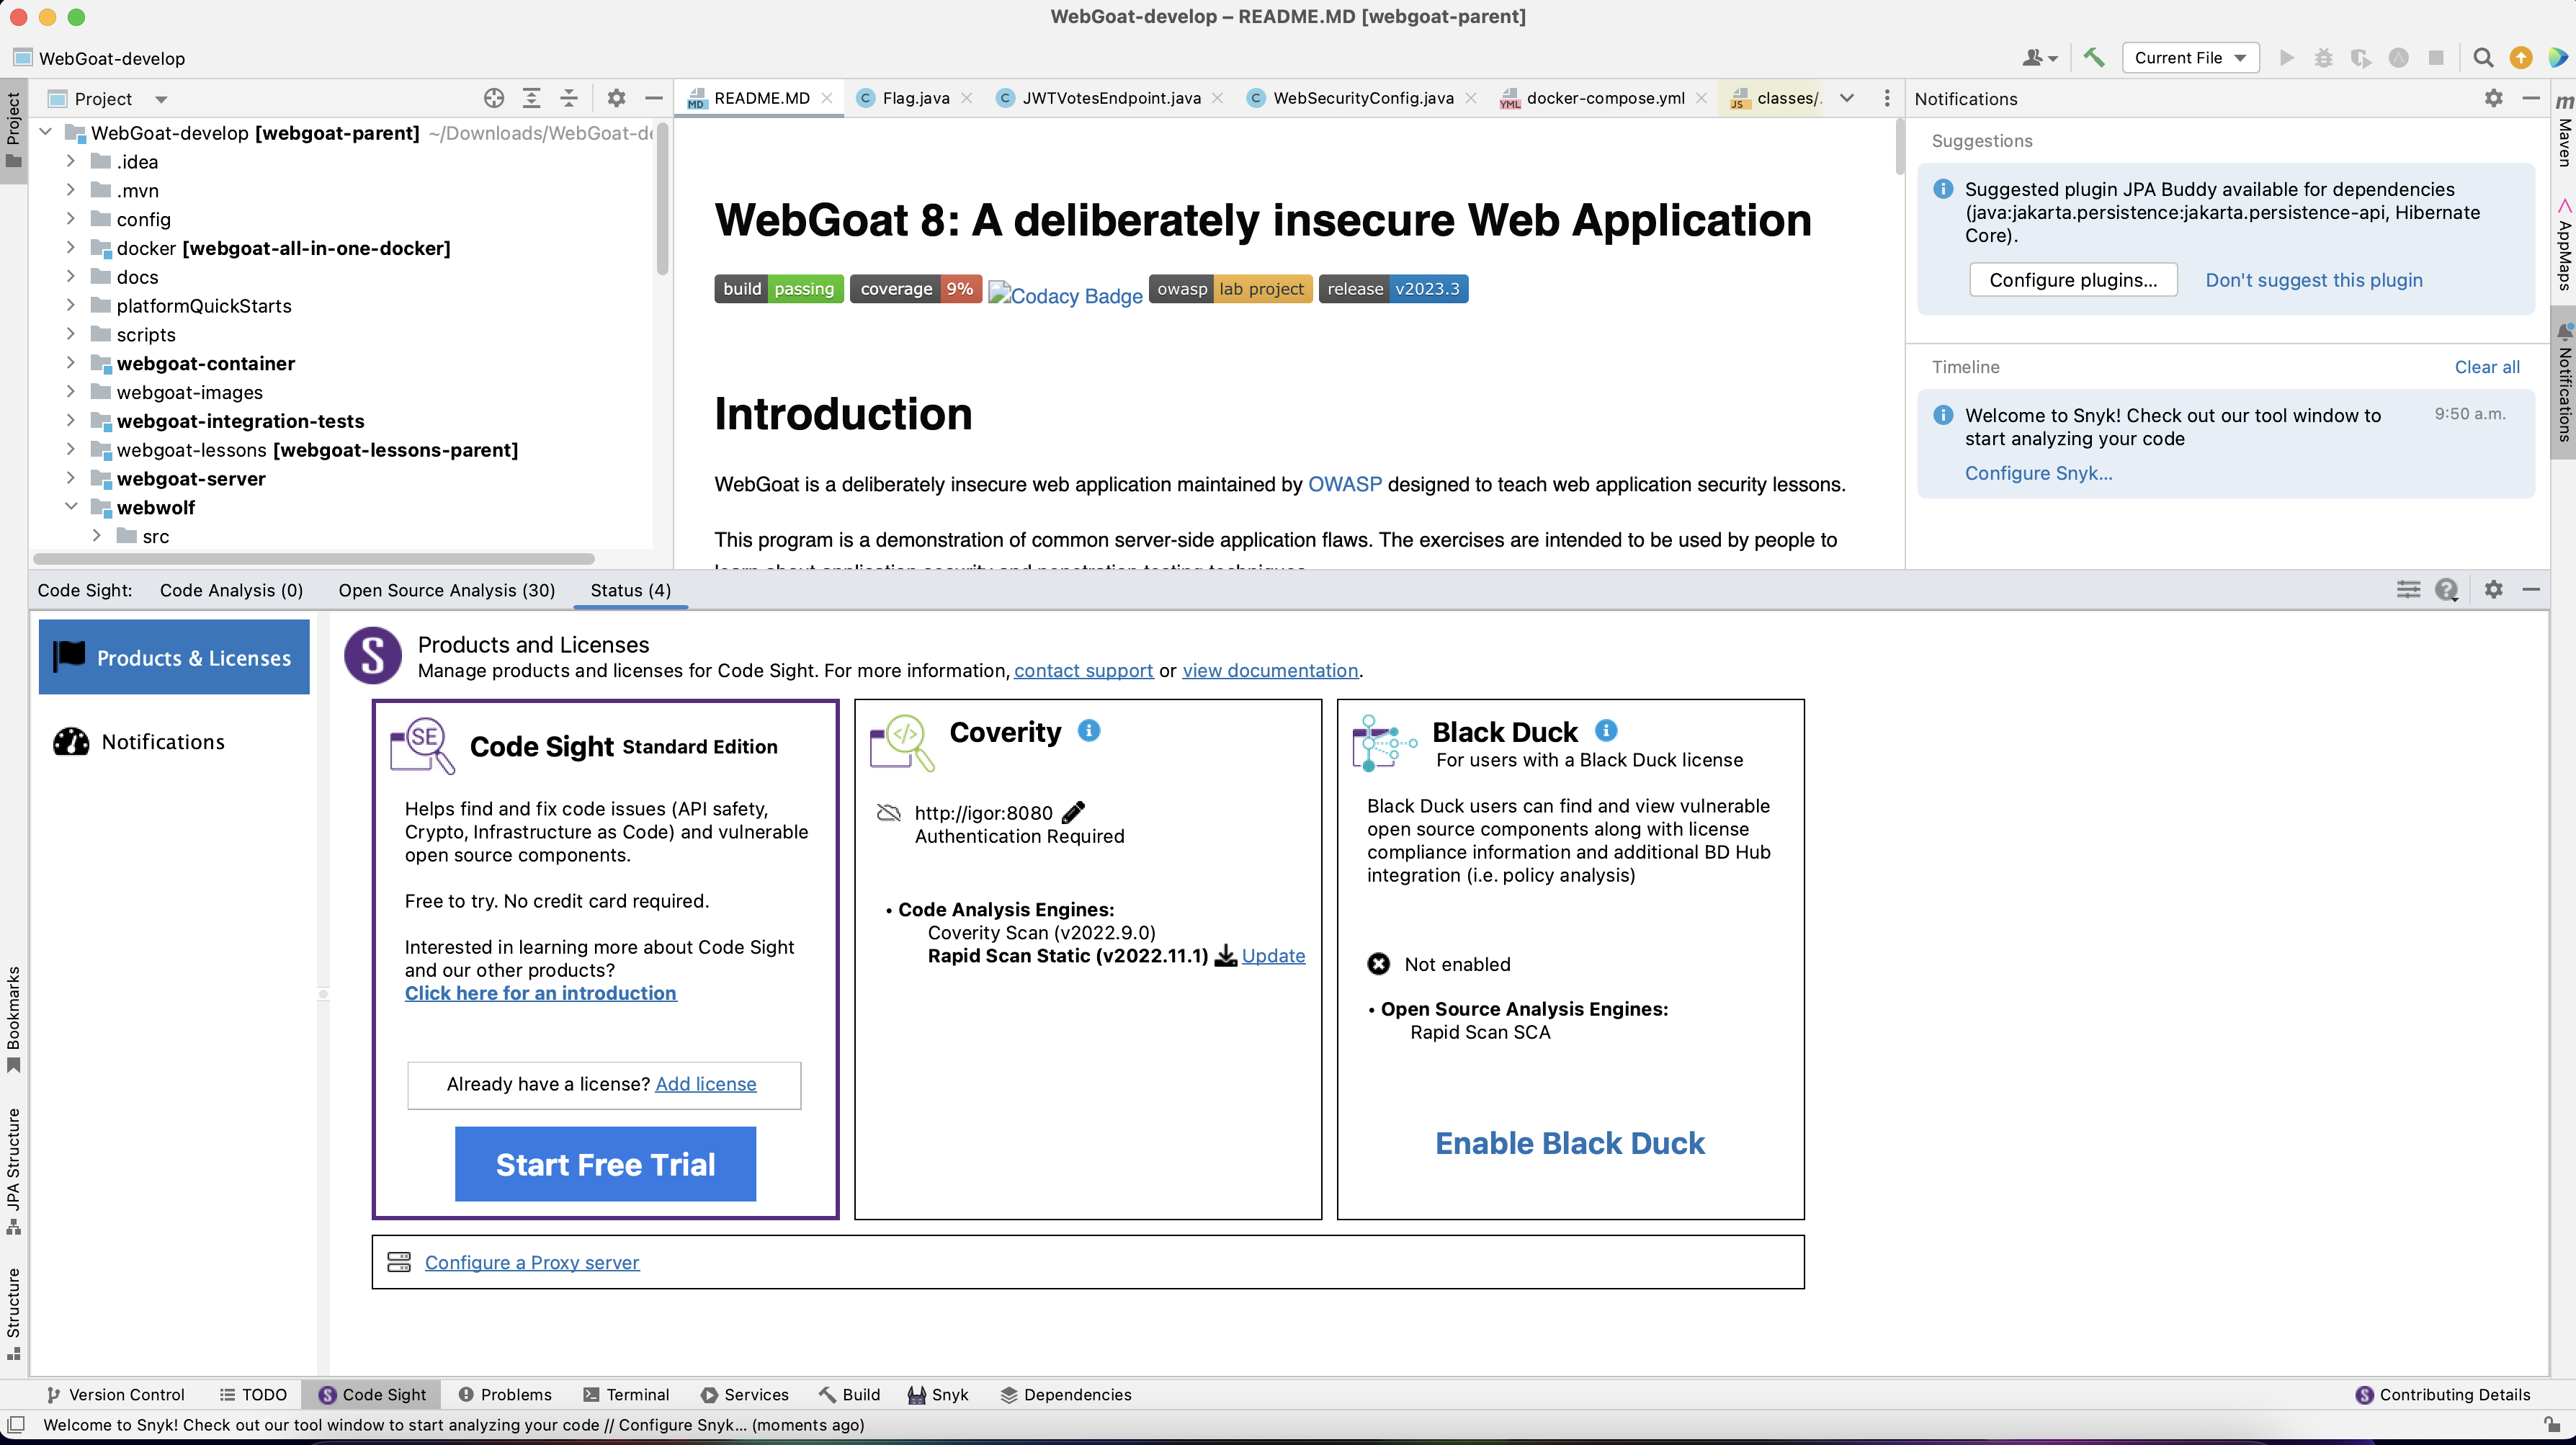2576x1445 pixels.
Task: Click Don't suggest this plugin link
Action: coord(2314,280)
